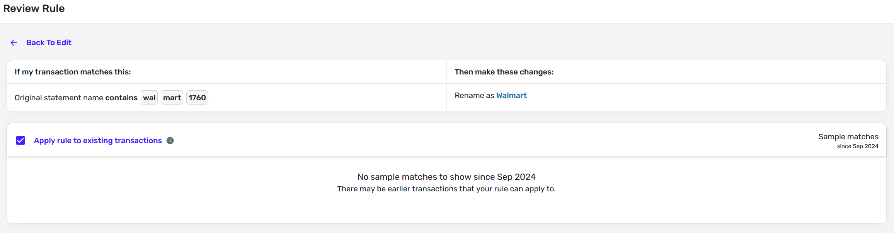Select the '1760' keyword tag
Image resolution: width=894 pixels, height=233 pixels.
click(197, 98)
